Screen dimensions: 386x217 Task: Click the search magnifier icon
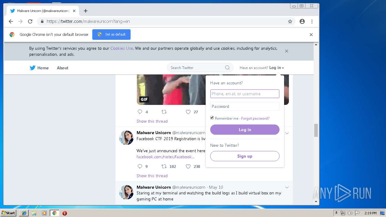(x=227, y=68)
